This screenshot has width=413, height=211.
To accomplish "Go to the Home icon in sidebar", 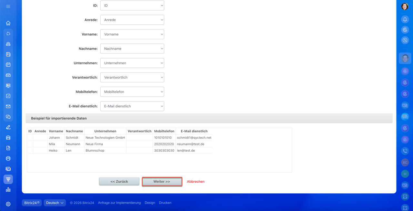I will click(8, 23).
